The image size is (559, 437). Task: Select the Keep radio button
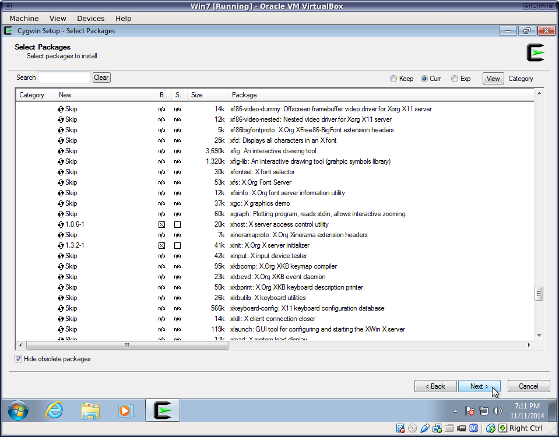tap(393, 79)
